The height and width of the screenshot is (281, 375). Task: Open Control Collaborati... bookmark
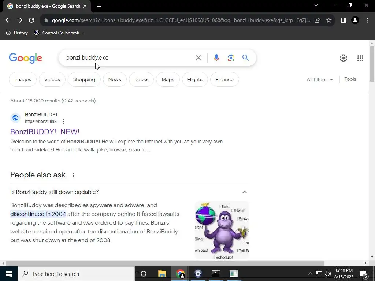coord(58,33)
